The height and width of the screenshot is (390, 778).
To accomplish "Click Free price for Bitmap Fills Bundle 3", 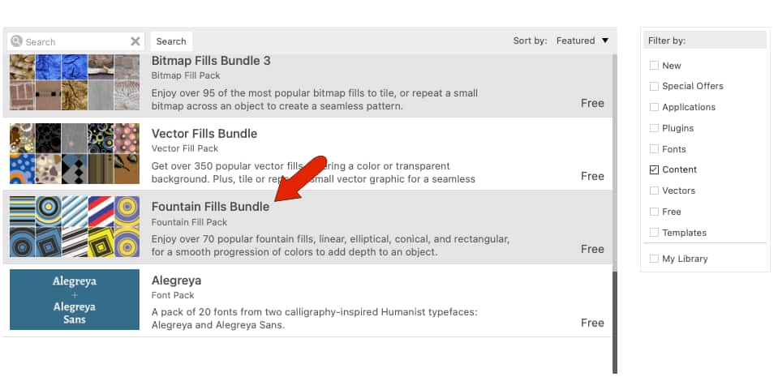I will point(592,103).
